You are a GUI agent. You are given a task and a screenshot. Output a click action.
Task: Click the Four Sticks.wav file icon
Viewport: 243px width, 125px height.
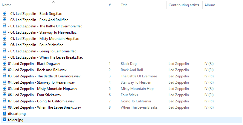4,95
